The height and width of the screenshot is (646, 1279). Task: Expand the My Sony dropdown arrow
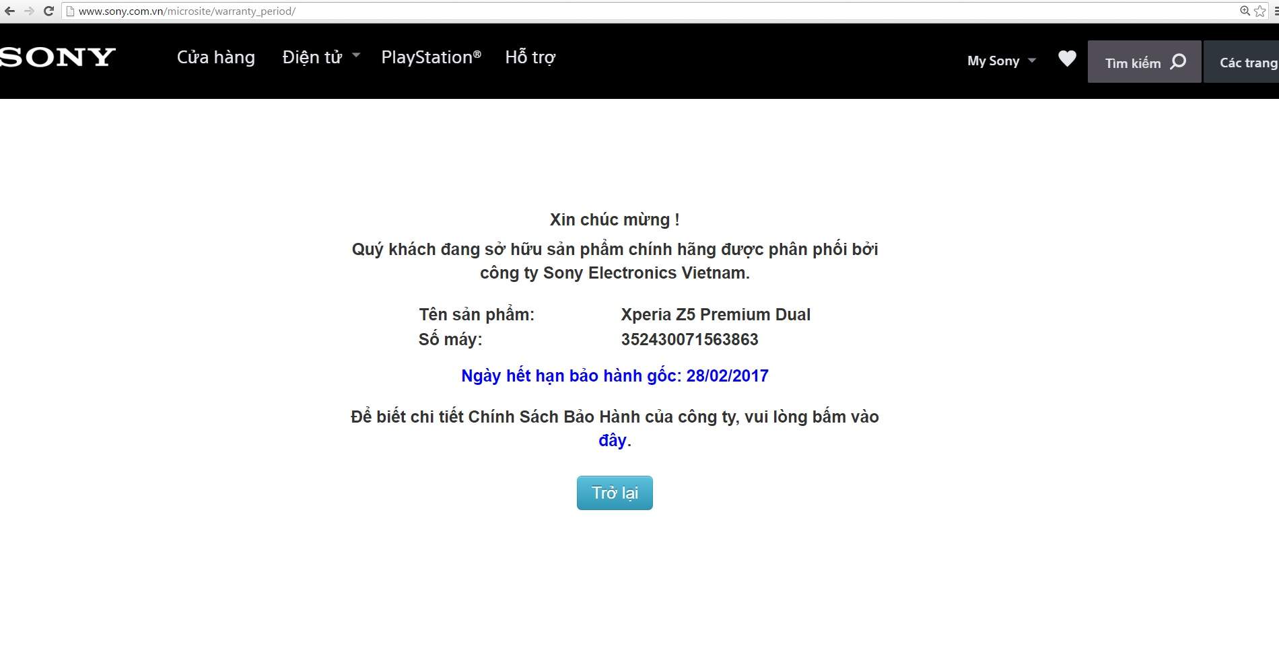[1032, 61]
